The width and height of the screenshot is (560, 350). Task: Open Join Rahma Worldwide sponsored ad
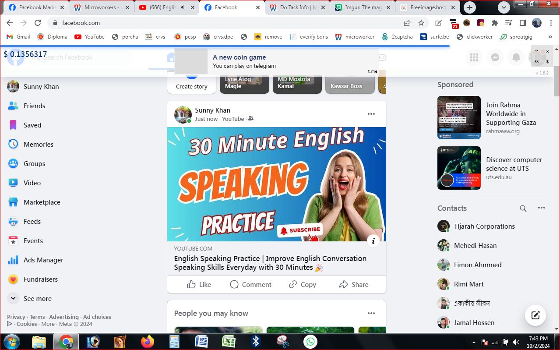[492, 117]
